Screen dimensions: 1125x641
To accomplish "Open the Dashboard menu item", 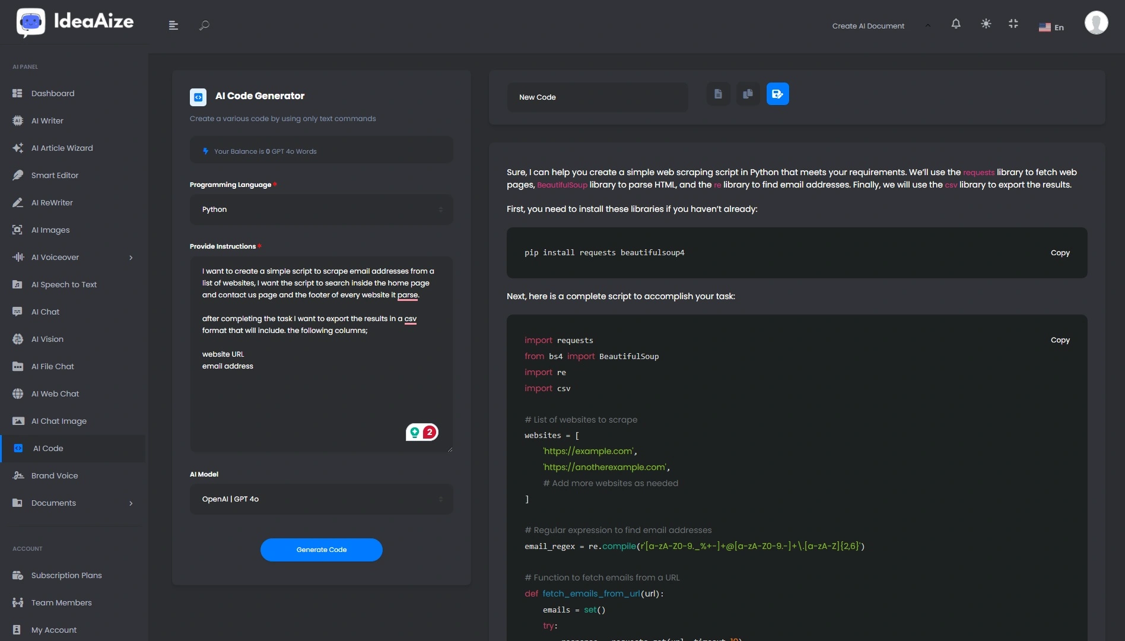I will (52, 93).
